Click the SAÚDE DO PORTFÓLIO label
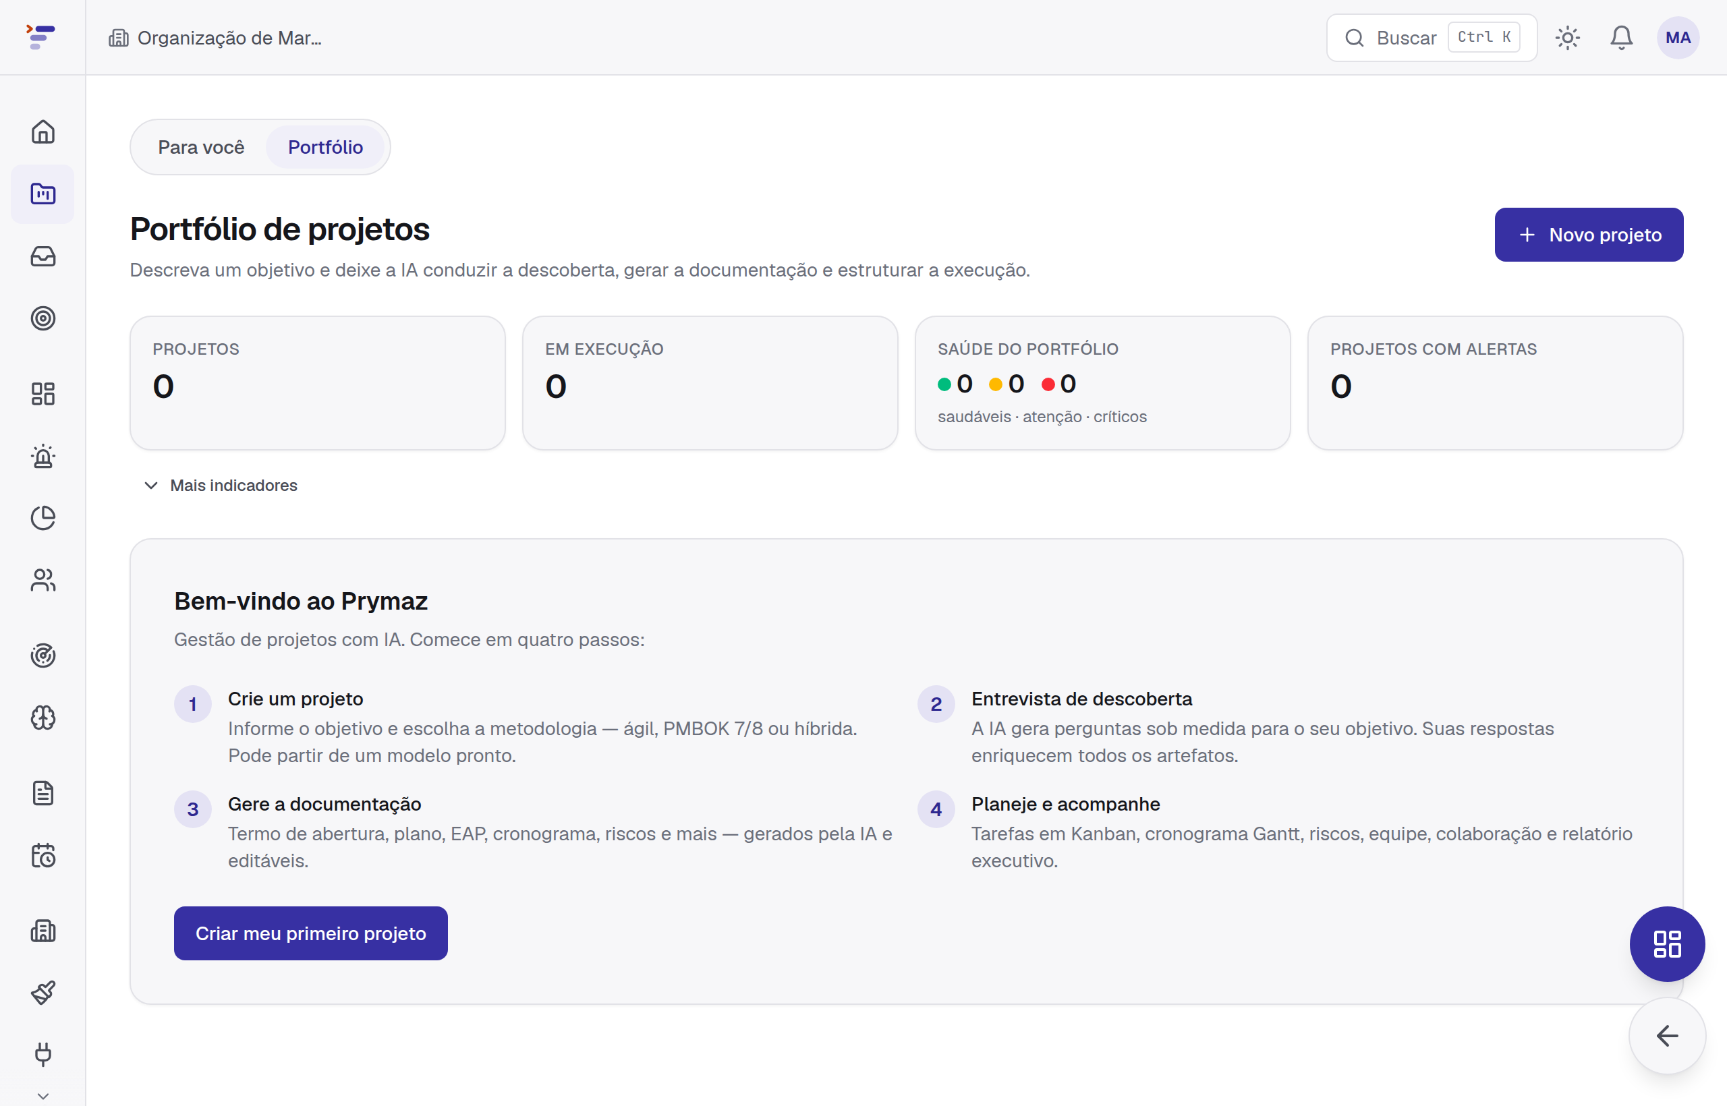This screenshot has height=1106, width=1727. click(x=1027, y=349)
